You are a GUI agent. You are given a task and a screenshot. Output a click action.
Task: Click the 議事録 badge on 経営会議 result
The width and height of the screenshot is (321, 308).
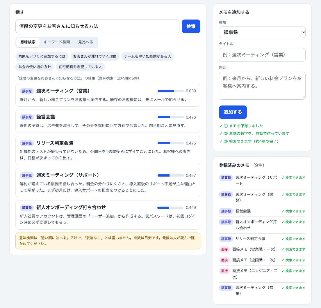(x=27, y=117)
